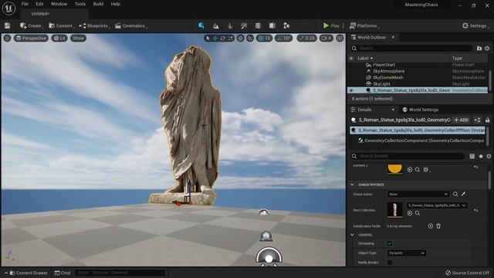Choose the viewport scale tool
494x278 pixels.
coord(231,38)
